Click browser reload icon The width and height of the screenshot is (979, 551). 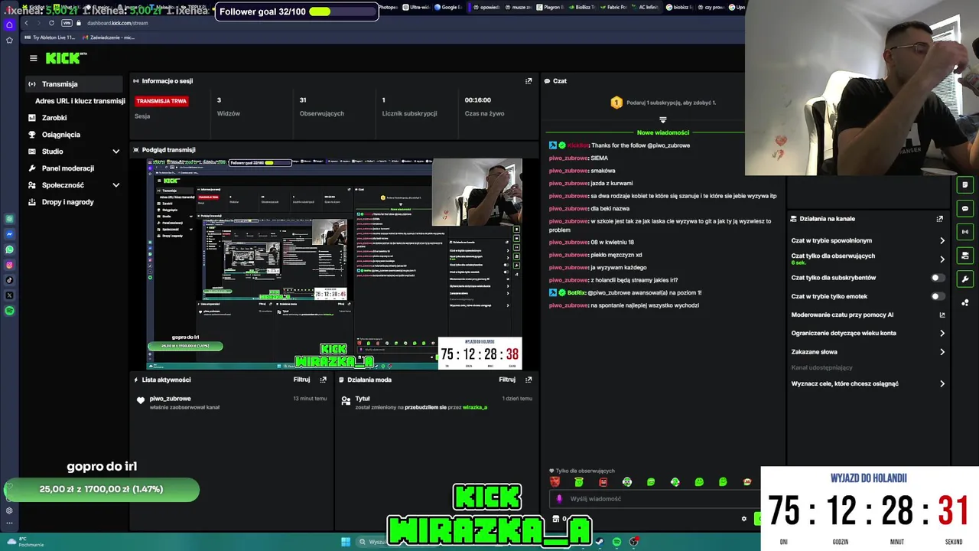[x=51, y=23]
